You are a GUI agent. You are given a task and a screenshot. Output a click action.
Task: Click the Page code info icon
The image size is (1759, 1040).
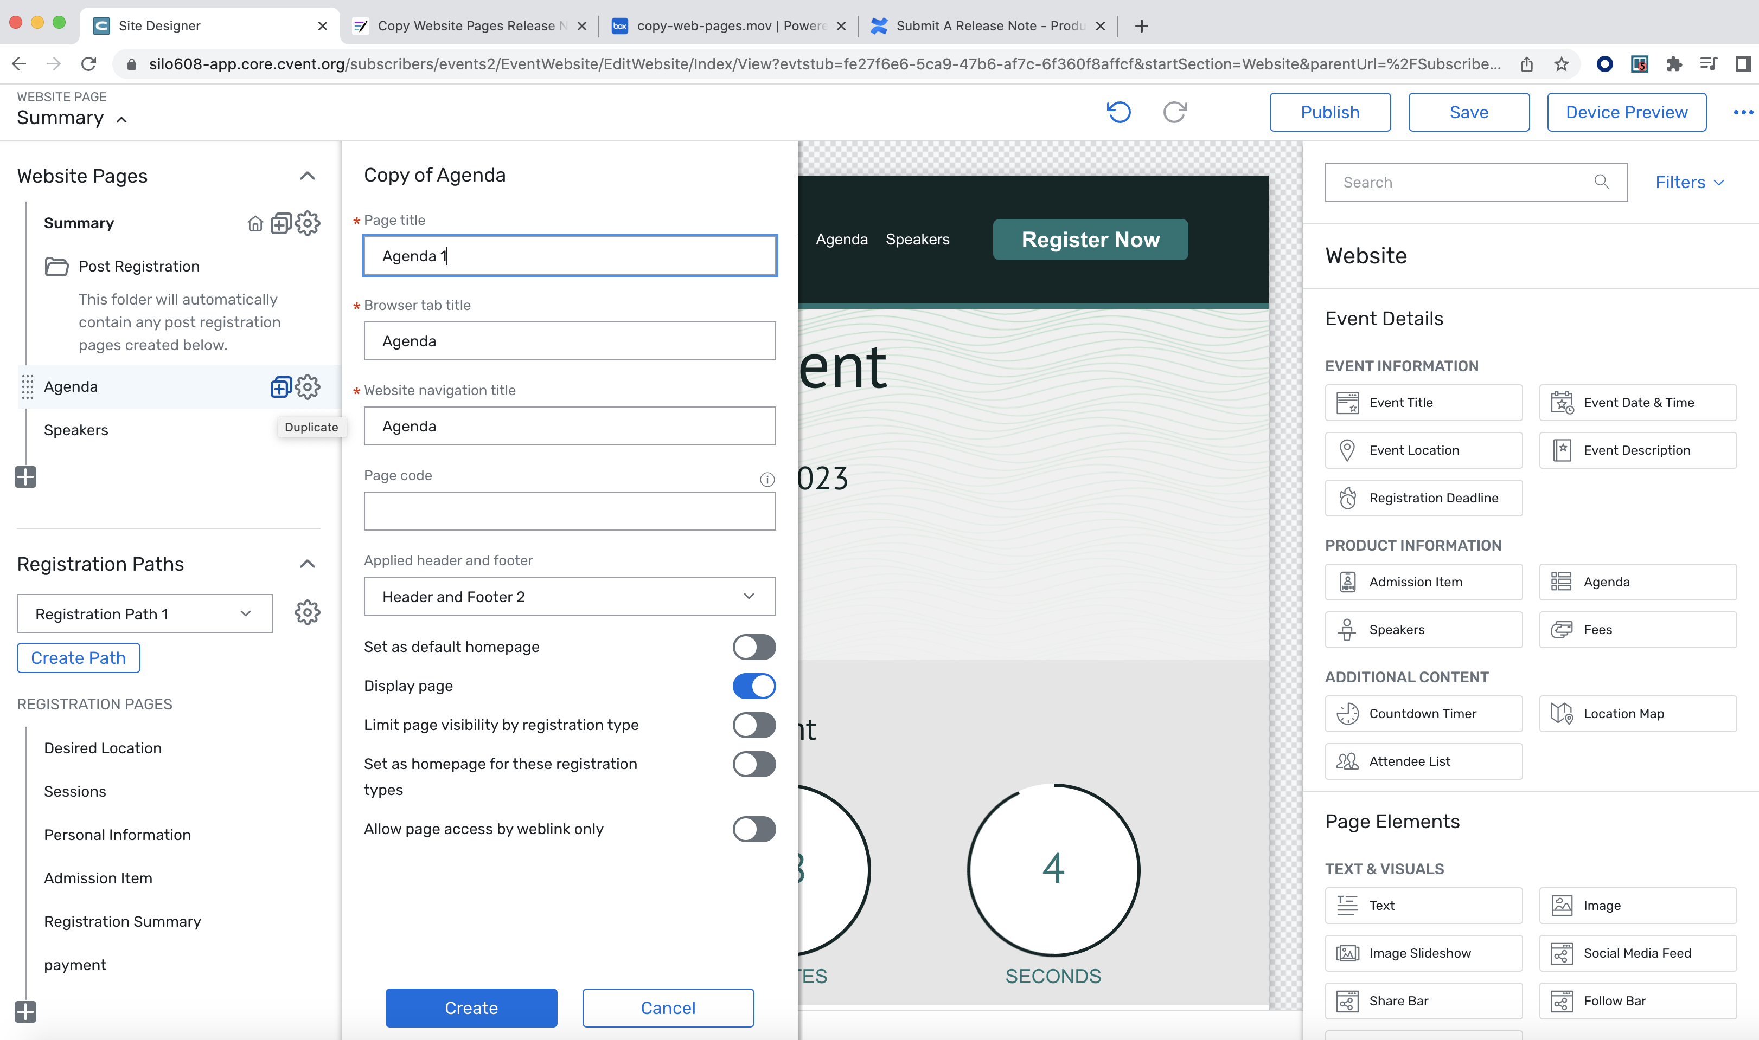click(x=766, y=479)
